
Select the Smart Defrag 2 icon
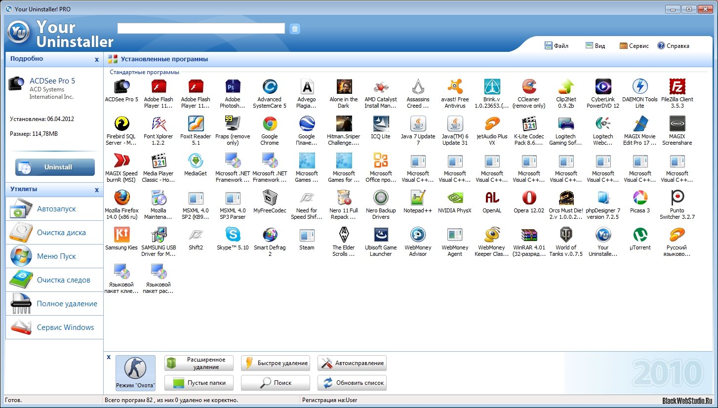(270, 235)
